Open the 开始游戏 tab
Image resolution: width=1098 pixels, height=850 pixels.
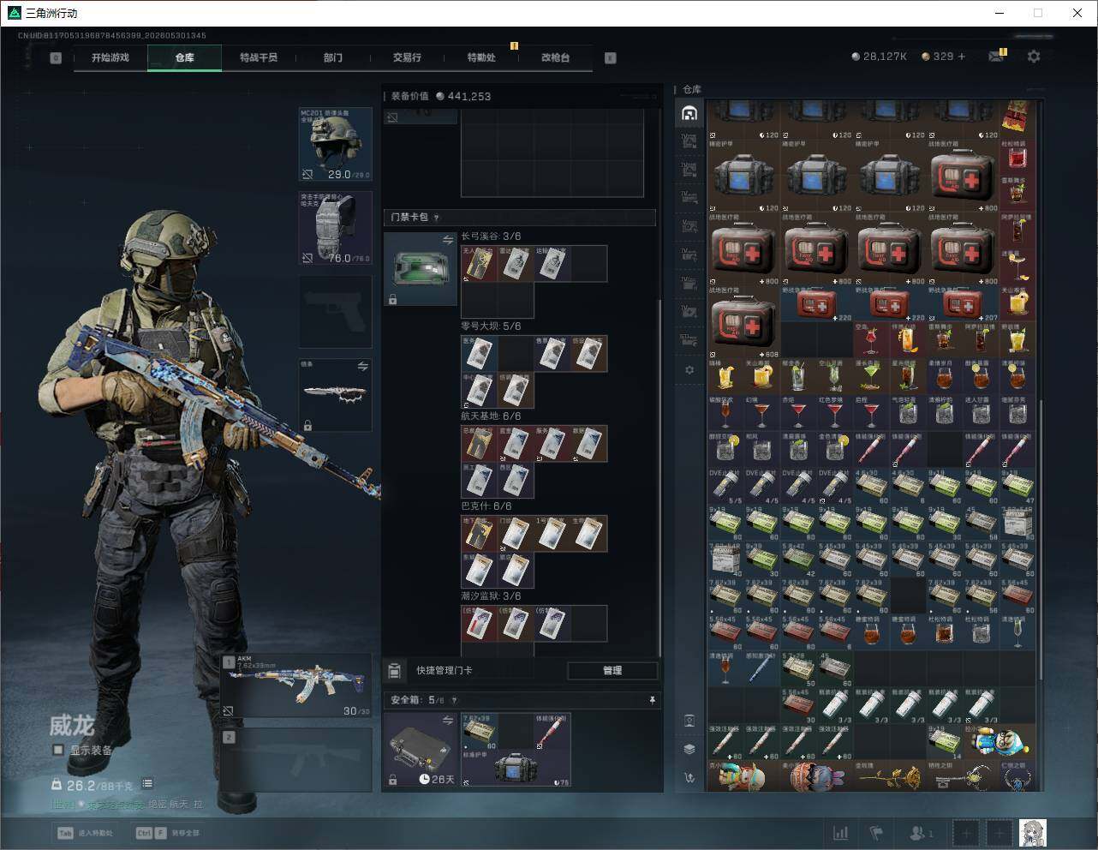click(x=110, y=57)
